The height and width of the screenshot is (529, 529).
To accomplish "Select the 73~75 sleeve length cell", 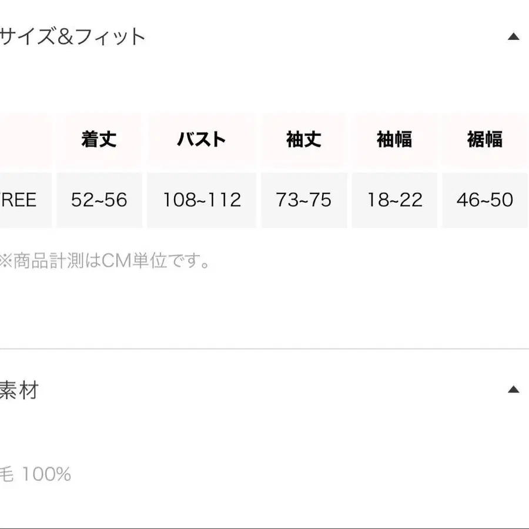I will pos(303,200).
